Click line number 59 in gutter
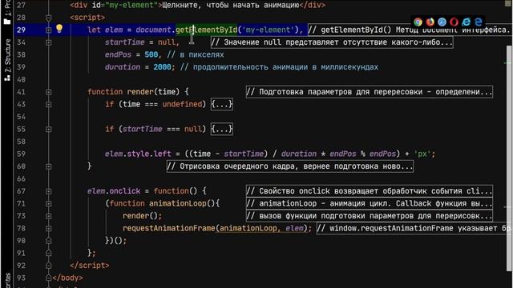This screenshot has width=513, height=288. click(21, 154)
